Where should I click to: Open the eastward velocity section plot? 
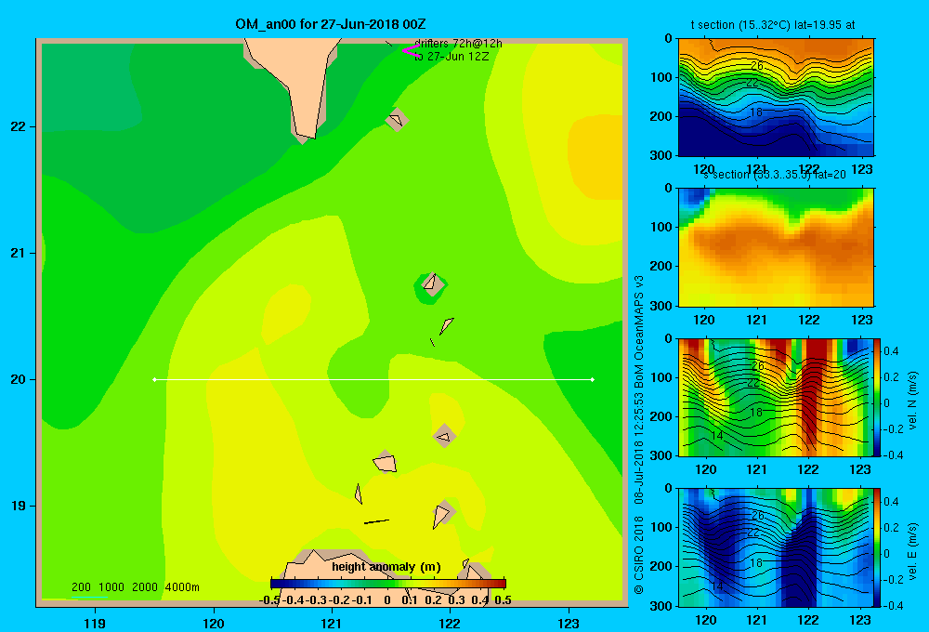[x=776, y=547]
